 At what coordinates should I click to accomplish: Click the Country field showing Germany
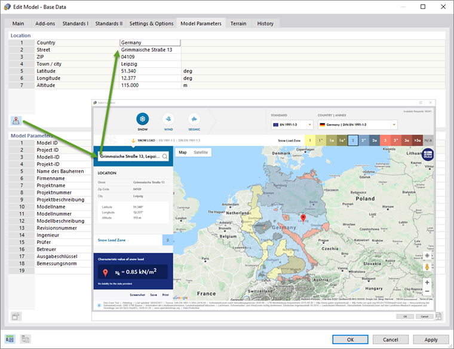151,42
